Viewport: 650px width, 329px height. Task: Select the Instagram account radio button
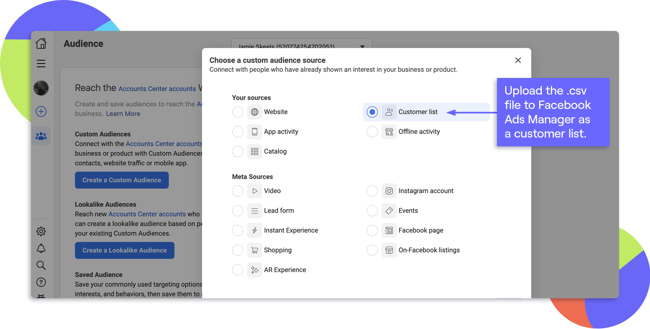coord(372,191)
